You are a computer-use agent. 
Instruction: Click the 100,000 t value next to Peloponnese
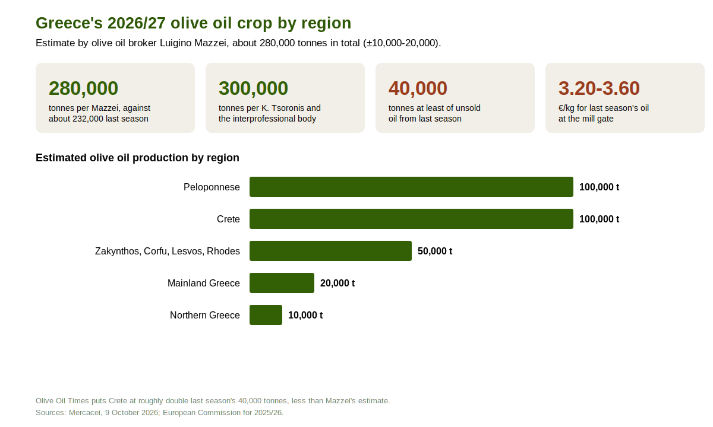pos(599,187)
